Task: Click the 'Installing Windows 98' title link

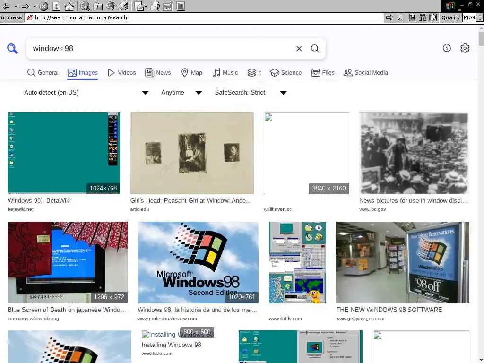Action: point(171,345)
